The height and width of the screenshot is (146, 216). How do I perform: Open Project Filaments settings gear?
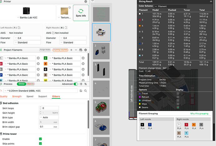(85, 50)
